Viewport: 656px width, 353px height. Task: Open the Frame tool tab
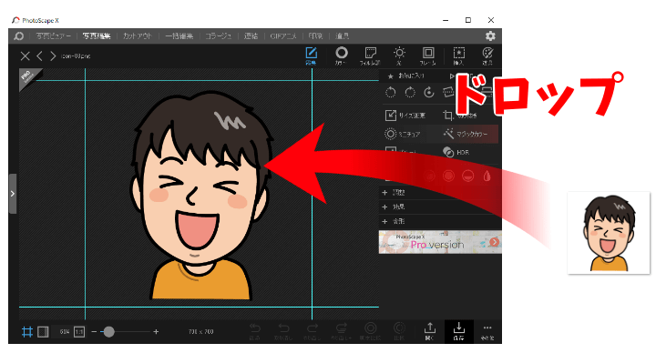(428, 56)
